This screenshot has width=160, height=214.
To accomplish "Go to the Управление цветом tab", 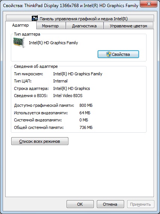I will tap(128, 26).
